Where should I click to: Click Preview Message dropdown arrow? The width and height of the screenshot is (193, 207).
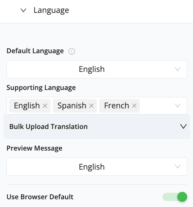click(178, 166)
